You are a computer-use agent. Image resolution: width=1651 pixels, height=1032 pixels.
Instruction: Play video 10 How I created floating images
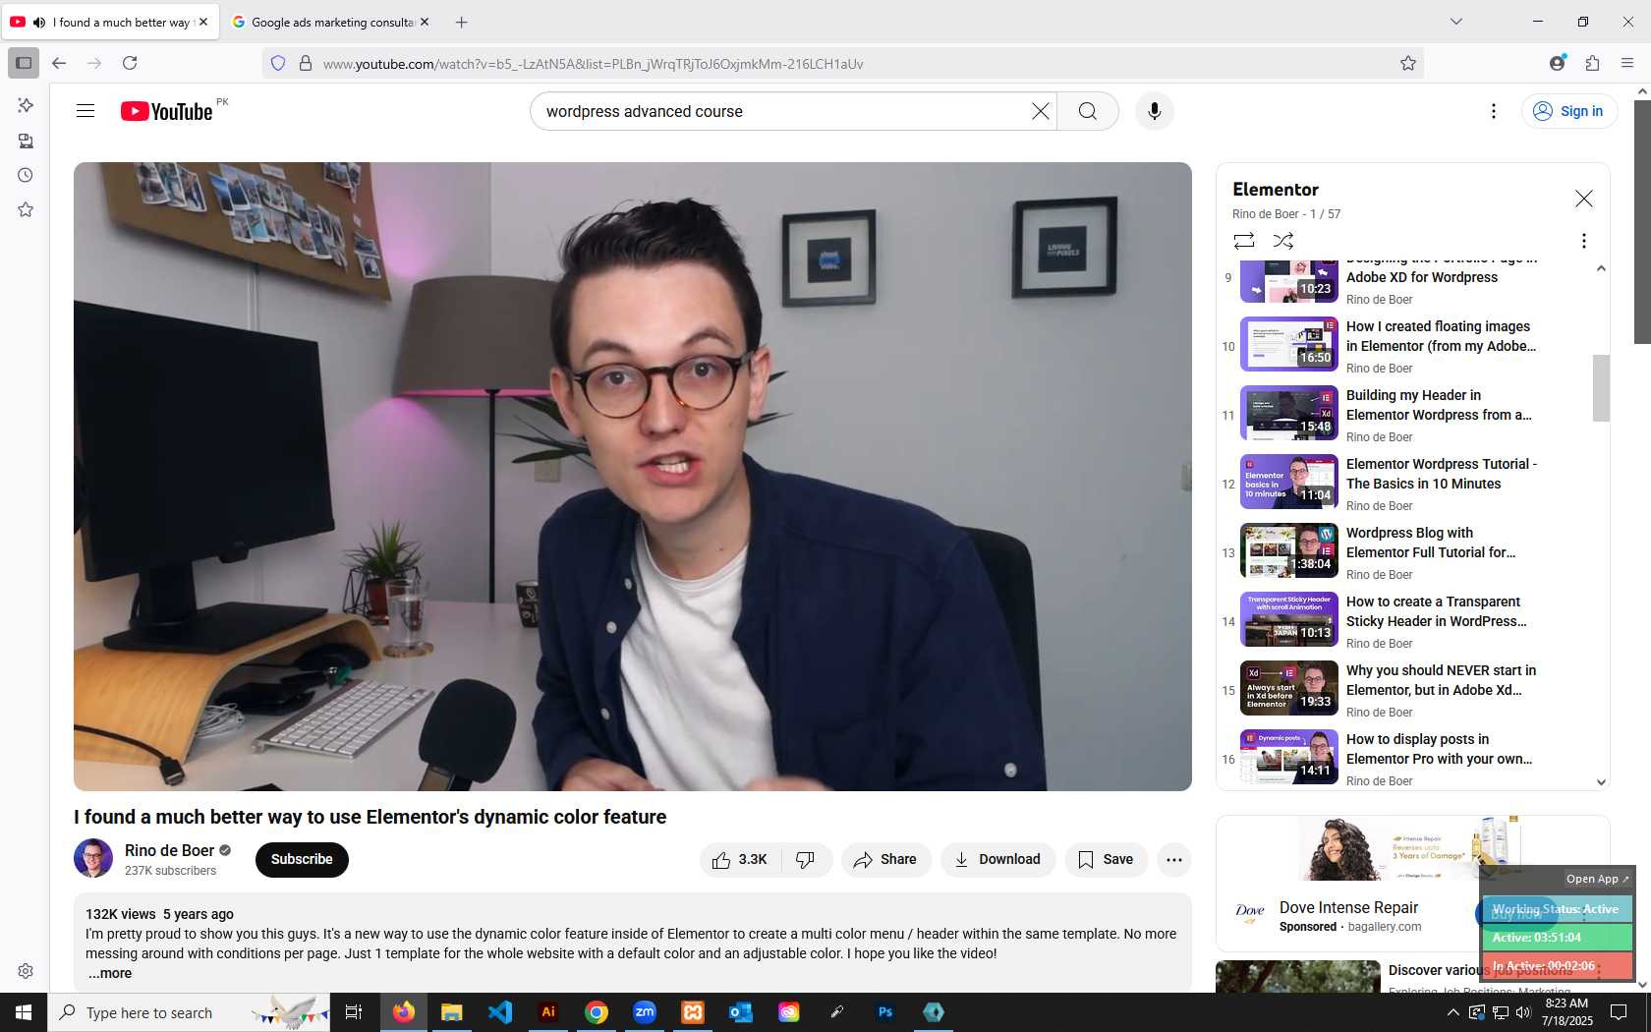click(1289, 344)
